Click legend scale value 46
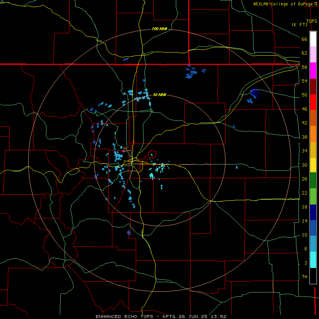The image size is (319, 319). point(304,109)
